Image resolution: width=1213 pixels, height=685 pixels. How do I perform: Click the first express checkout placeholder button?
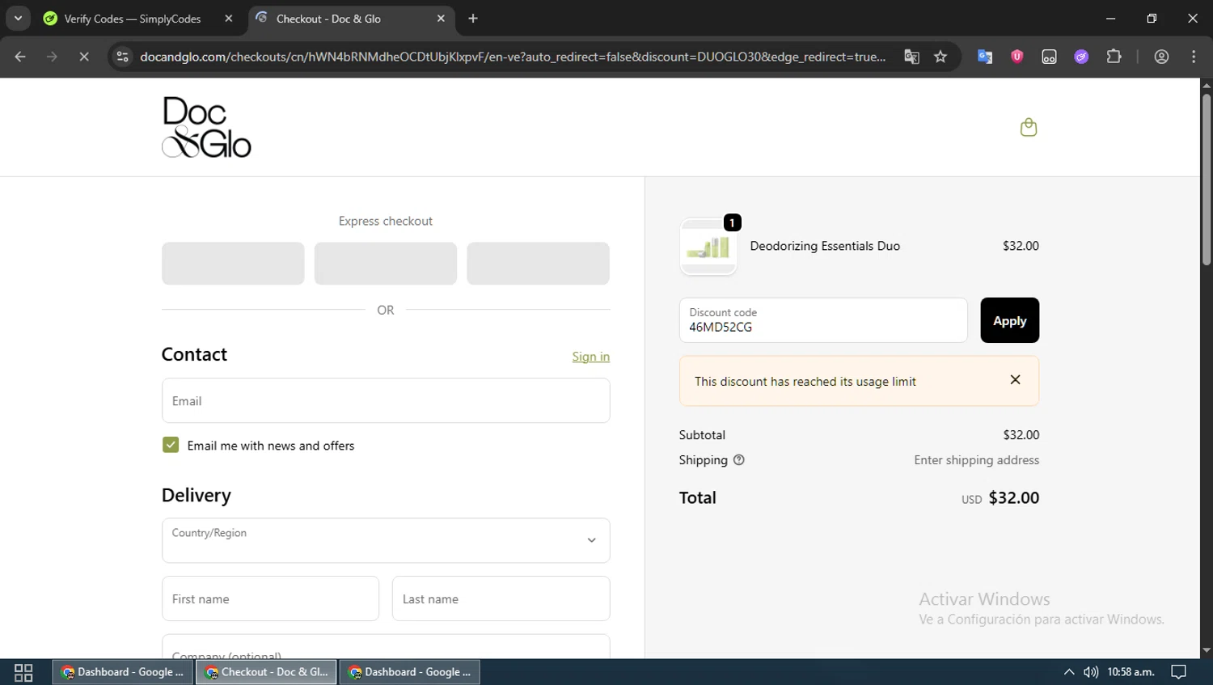(233, 264)
